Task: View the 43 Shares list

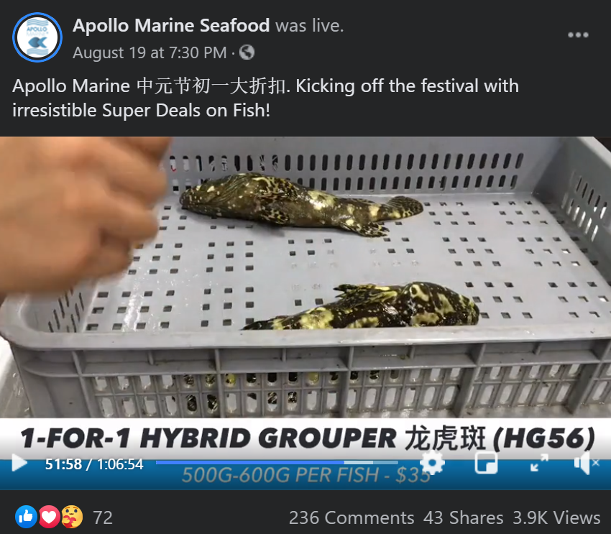Action: click(464, 517)
